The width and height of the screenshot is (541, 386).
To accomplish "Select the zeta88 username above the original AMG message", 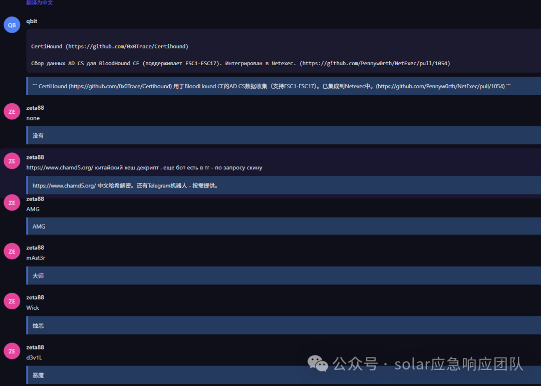I will tap(35, 199).
